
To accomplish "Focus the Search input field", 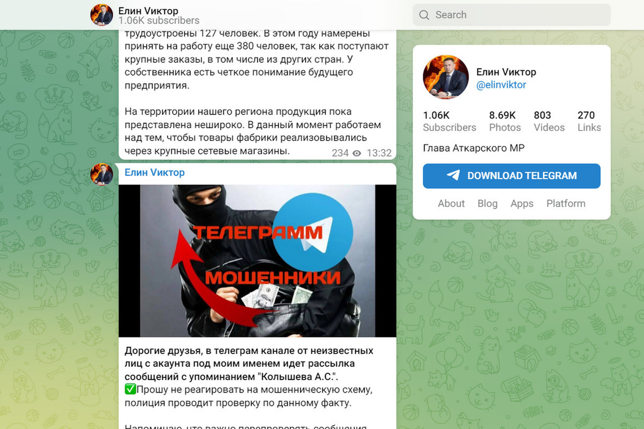I will pyautogui.click(x=511, y=15).
